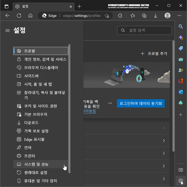Open the tab actions menu icon
The height and width of the screenshot is (187, 187).
(6, 6)
